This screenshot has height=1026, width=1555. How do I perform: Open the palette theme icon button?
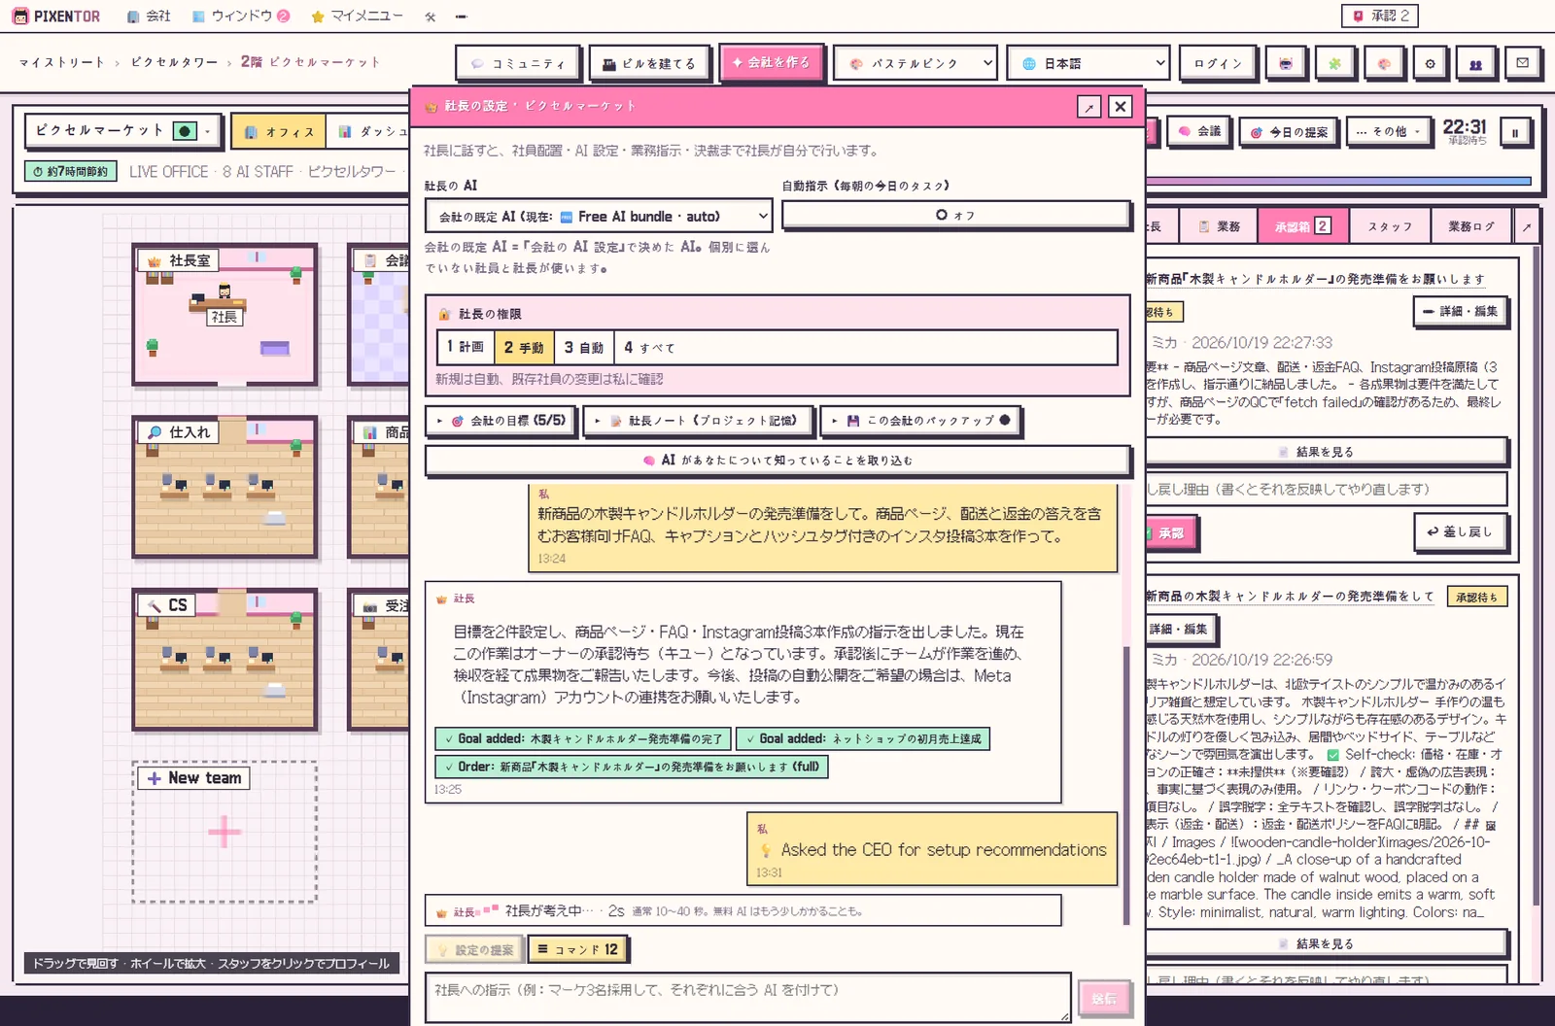[x=1383, y=63]
